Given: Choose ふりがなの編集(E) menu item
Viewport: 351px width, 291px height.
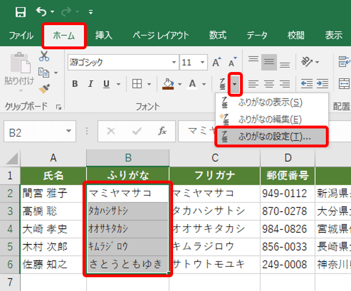Looking at the screenshot, I should tap(272, 119).
